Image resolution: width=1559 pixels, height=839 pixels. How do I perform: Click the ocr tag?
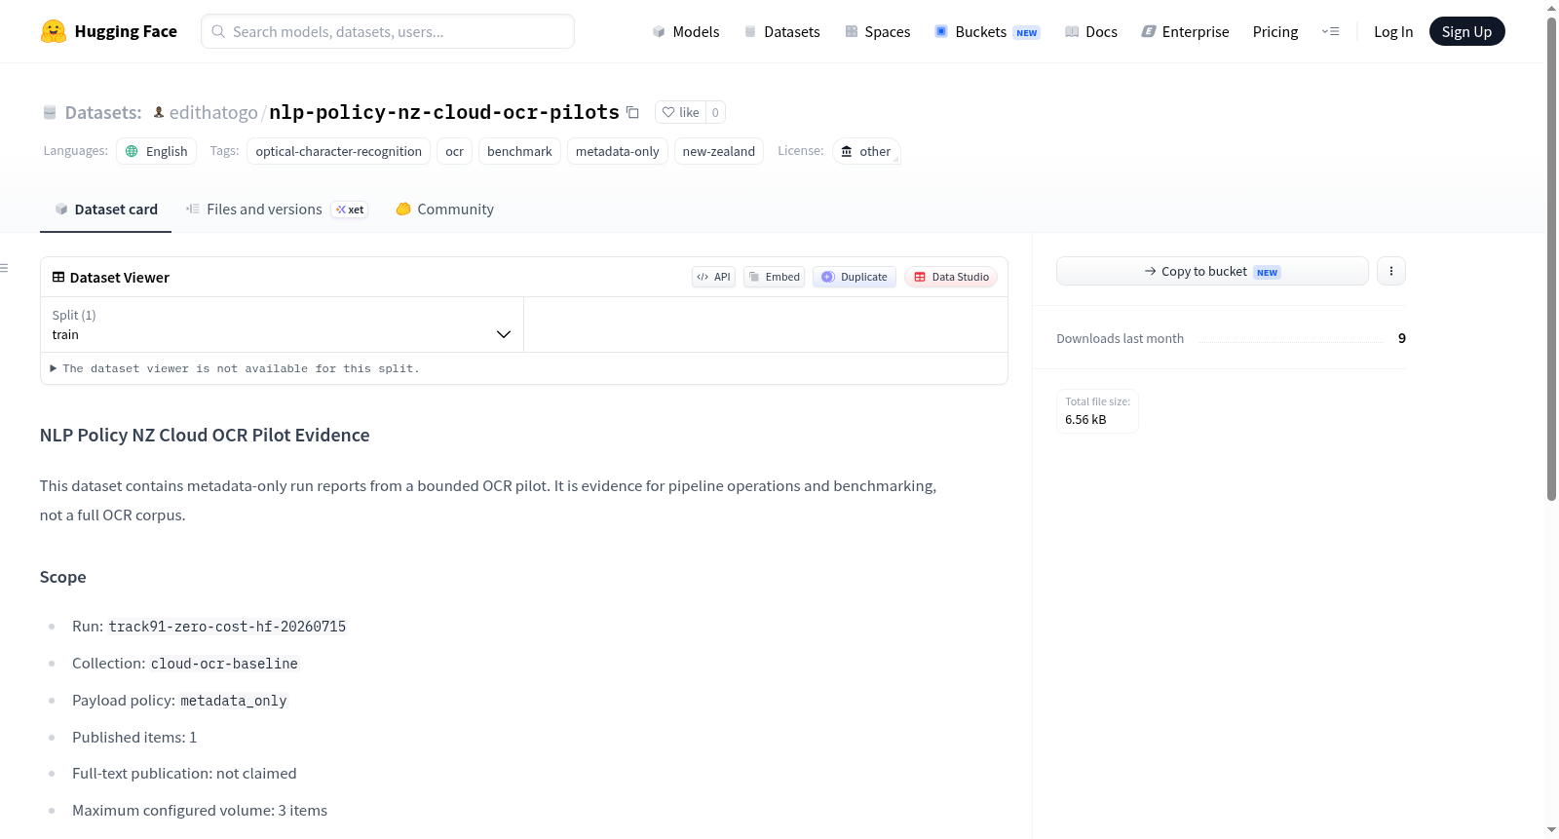click(x=454, y=151)
